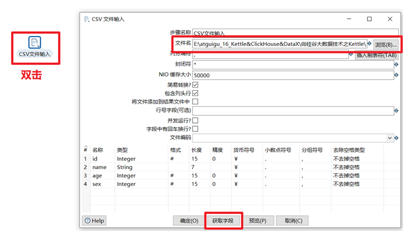The width and height of the screenshot is (403, 231).
Task: Click the 预览(P) preview button
Action: click(257, 221)
